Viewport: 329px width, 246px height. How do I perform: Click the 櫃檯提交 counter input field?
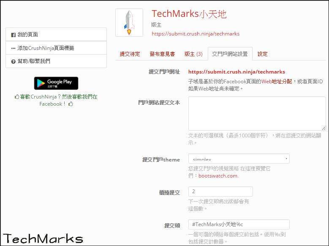220,191
